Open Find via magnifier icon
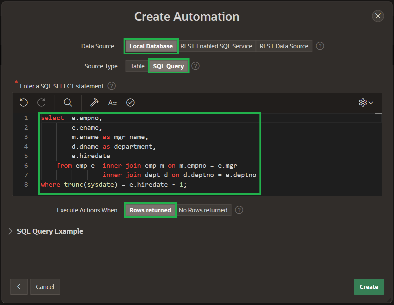 click(x=68, y=103)
